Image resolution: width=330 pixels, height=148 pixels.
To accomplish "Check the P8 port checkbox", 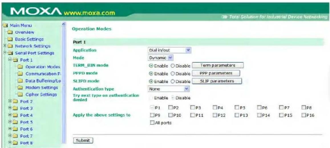I will (x=304, y=108).
